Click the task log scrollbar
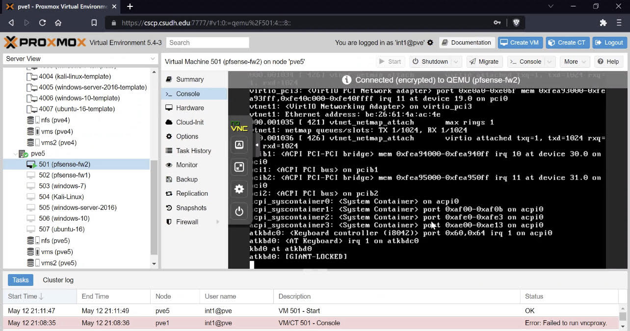The height and width of the screenshot is (331, 630). point(623,316)
